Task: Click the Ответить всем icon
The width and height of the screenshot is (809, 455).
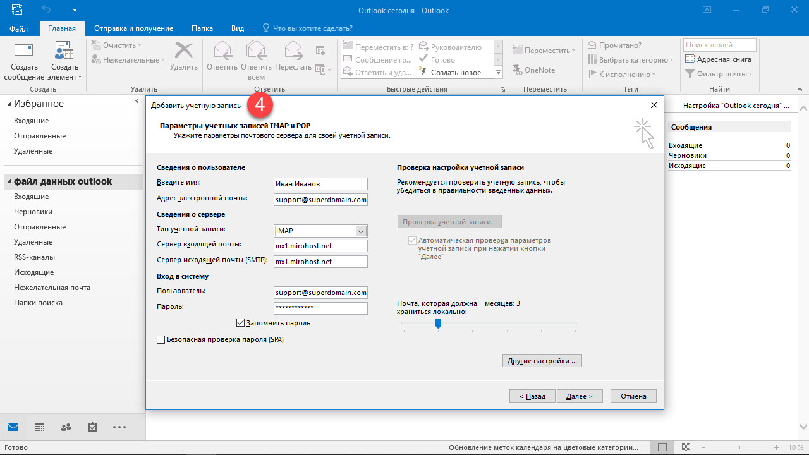Action: [256, 51]
